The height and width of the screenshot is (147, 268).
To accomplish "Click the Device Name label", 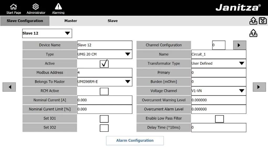I will [50, 45].
